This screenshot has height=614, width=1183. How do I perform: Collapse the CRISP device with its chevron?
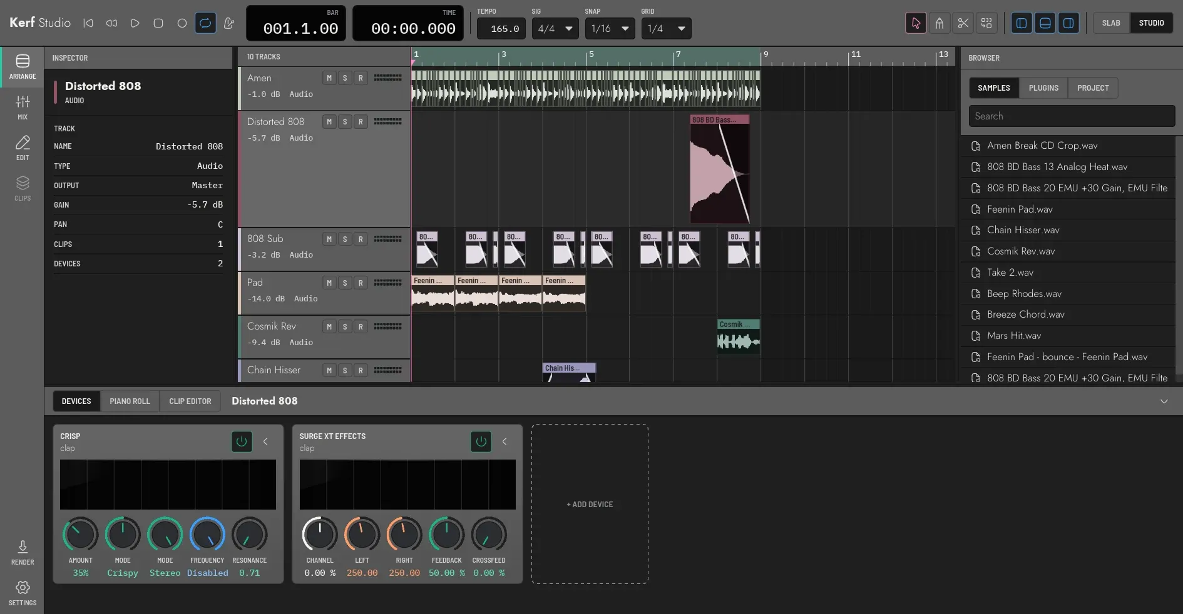point(265,441)
